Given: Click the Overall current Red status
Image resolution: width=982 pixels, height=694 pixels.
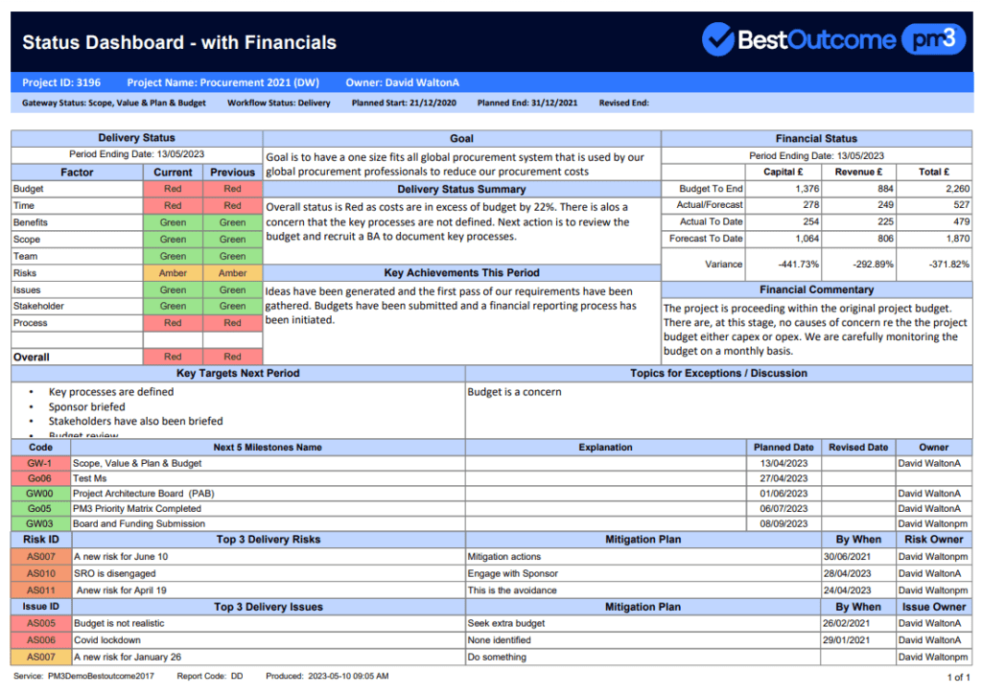Looking at the screenshot, I should pyautogui.click(x=173, y=357).
